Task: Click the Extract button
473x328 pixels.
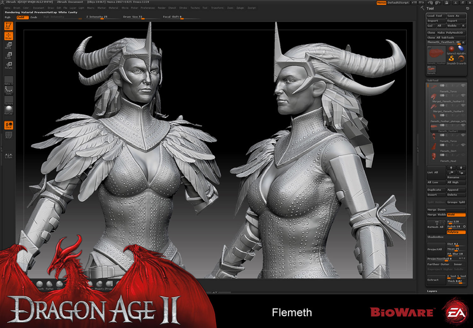Action: 436,280
